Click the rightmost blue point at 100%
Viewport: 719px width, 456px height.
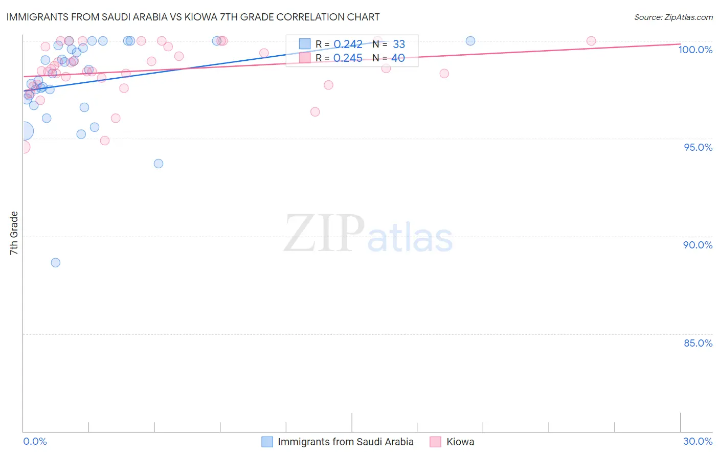[470, 41]
